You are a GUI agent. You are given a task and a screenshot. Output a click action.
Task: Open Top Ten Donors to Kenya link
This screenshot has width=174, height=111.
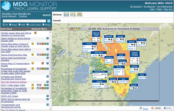[x=14, y=82]
